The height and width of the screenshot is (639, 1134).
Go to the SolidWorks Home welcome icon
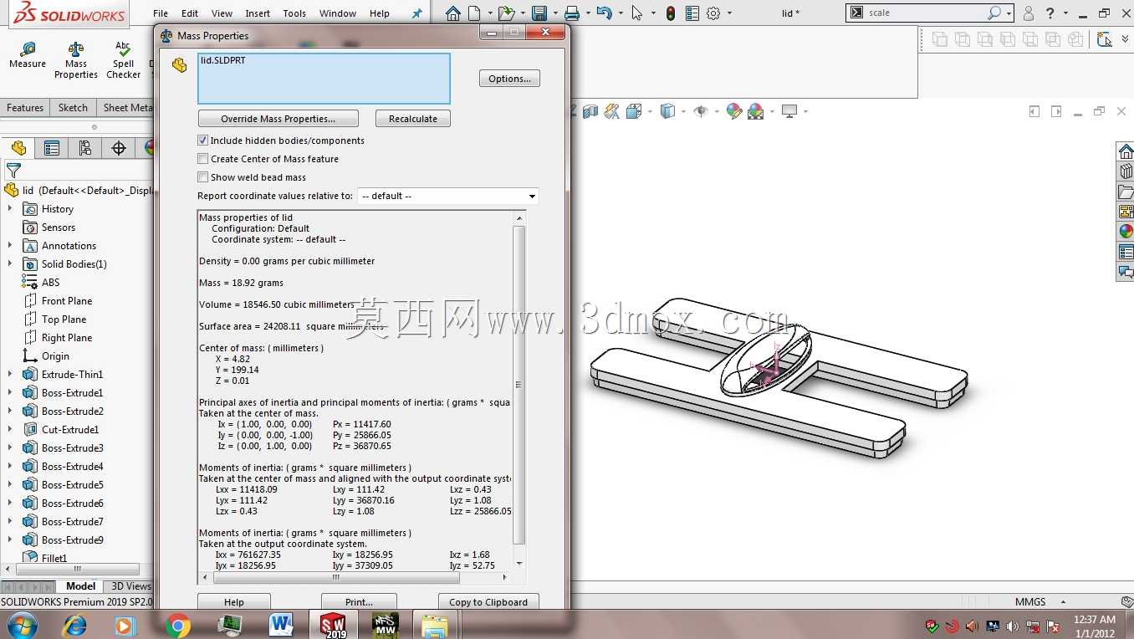click(452, 13)
